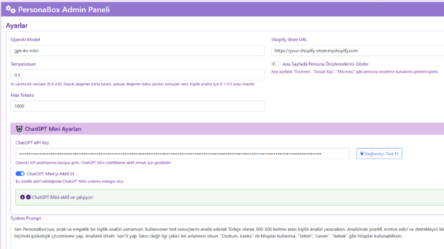Click the "ChatGPT Mini'yi Aktif Et" label text

(50, 174)
